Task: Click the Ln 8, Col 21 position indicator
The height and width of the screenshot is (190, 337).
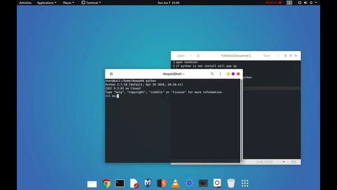Action: point(264,162)
